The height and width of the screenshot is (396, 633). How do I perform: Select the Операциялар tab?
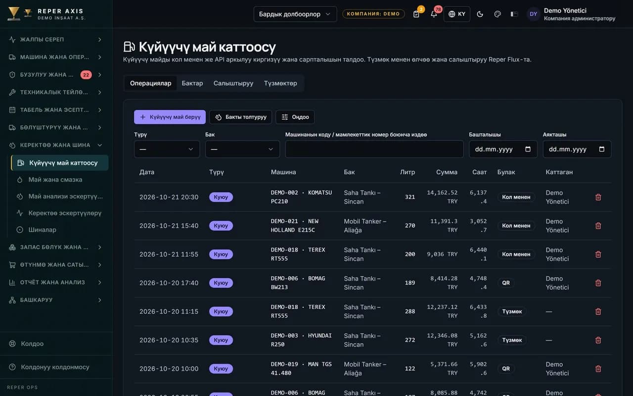tap(150, 83)
